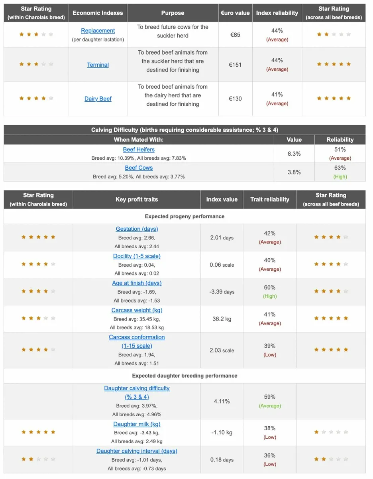Open the Beef Heifers calving link
This screenshot has width=373, height=479.
pyautogui.click(x=139, y=149)
